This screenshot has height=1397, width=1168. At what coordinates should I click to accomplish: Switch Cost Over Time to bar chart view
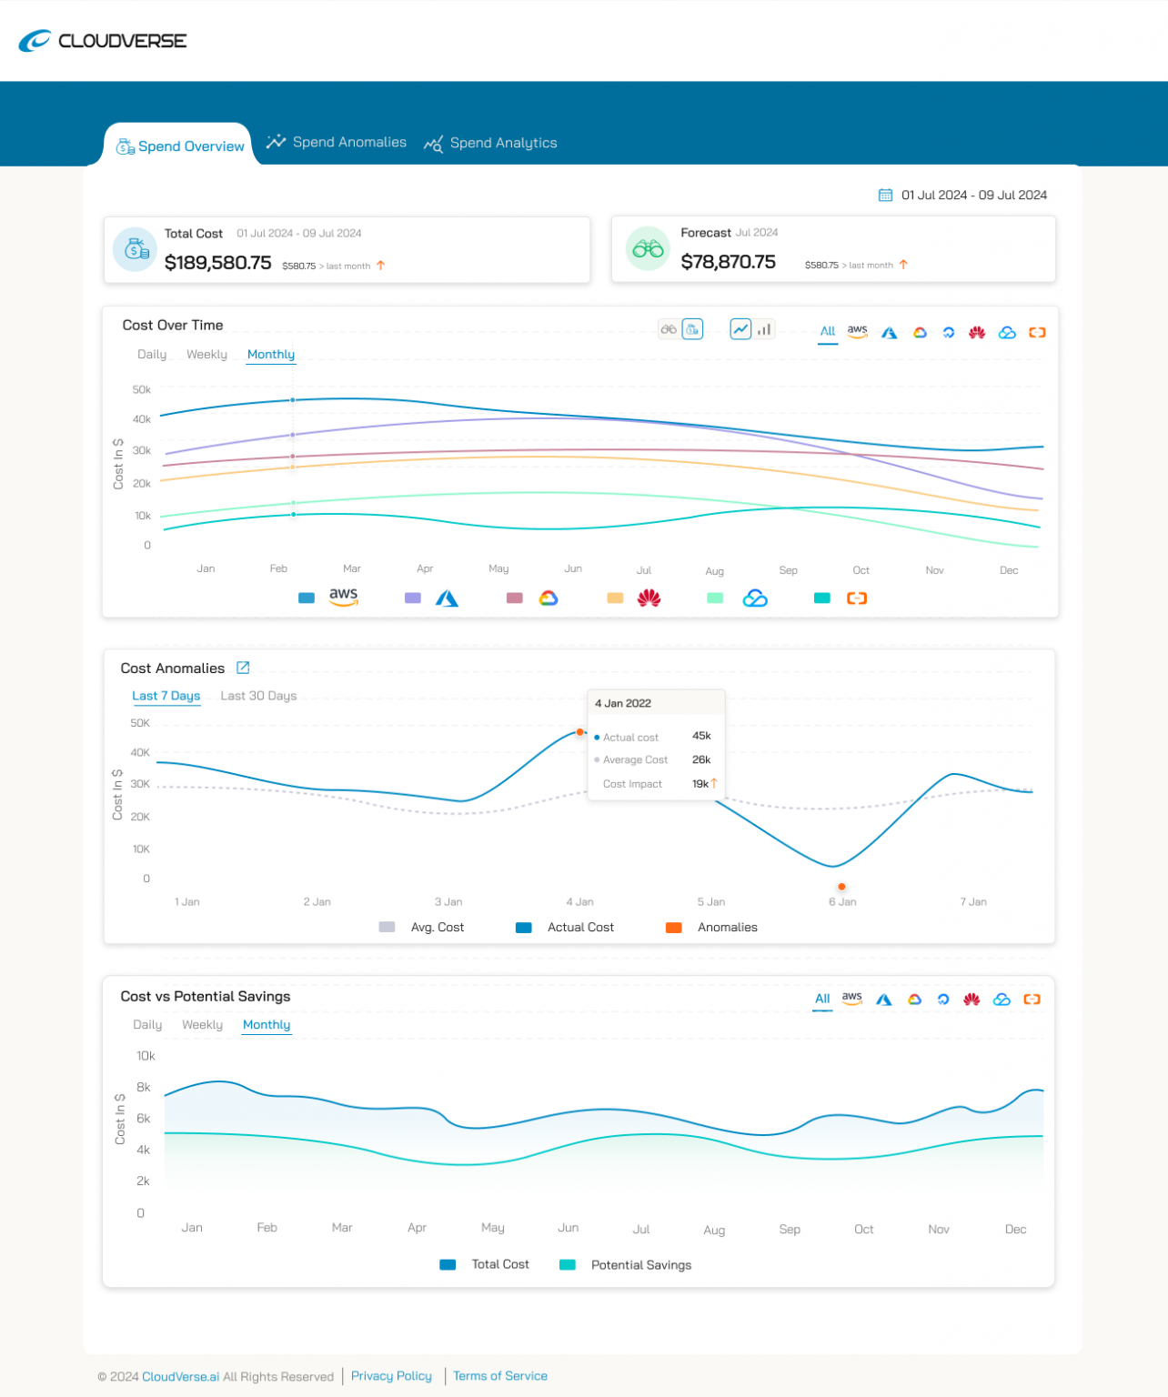pos(764,328)
